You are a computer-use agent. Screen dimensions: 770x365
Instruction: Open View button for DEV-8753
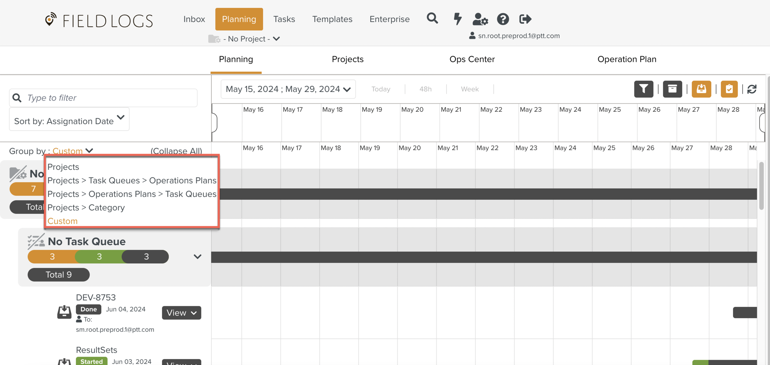click(x=181, y=313)
